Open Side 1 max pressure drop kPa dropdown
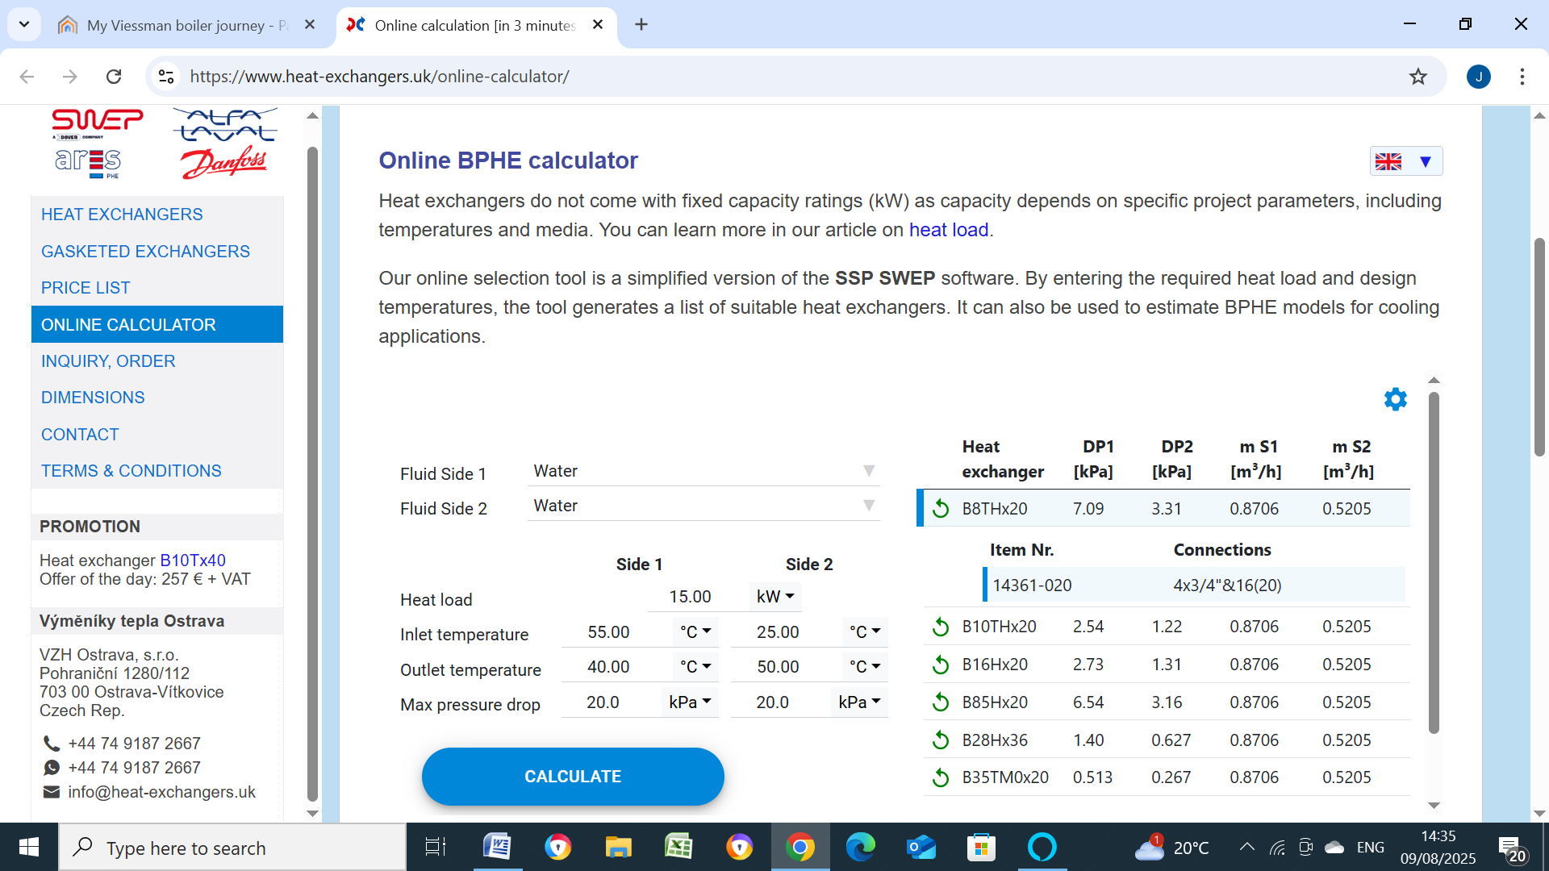Viewport: 1549px width, 871px height. (x=690, y=702)
